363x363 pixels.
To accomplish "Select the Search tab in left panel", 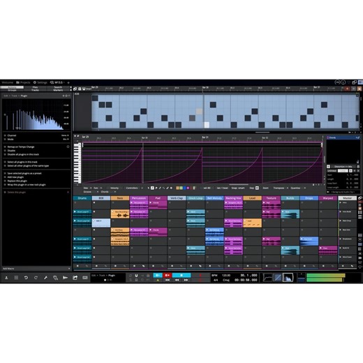I will (58, 87).
